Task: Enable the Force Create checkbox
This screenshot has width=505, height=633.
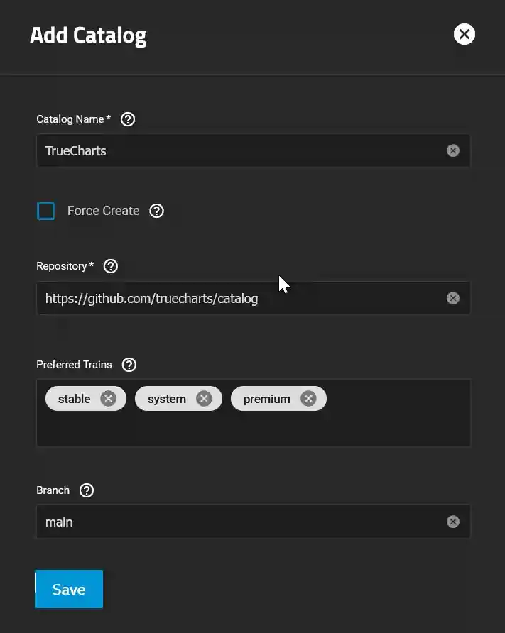Action: tap(45, 211)
